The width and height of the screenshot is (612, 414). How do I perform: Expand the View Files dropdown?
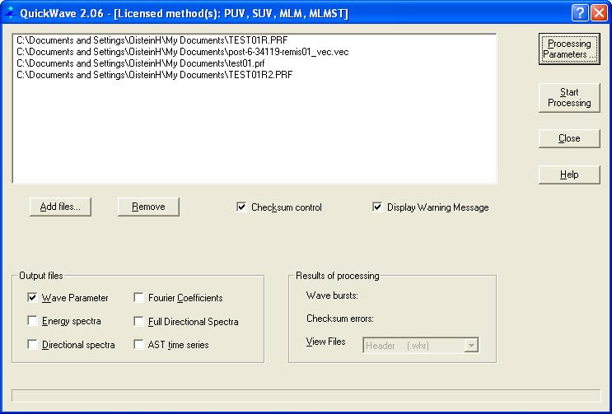471,346
